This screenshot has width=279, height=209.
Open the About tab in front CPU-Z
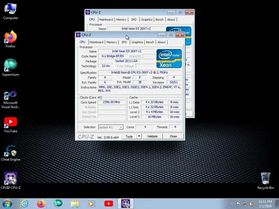(x=162, y=42)
